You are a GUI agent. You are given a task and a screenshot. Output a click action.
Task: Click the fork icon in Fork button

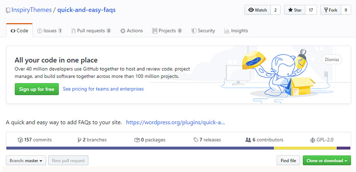[326, 10]
